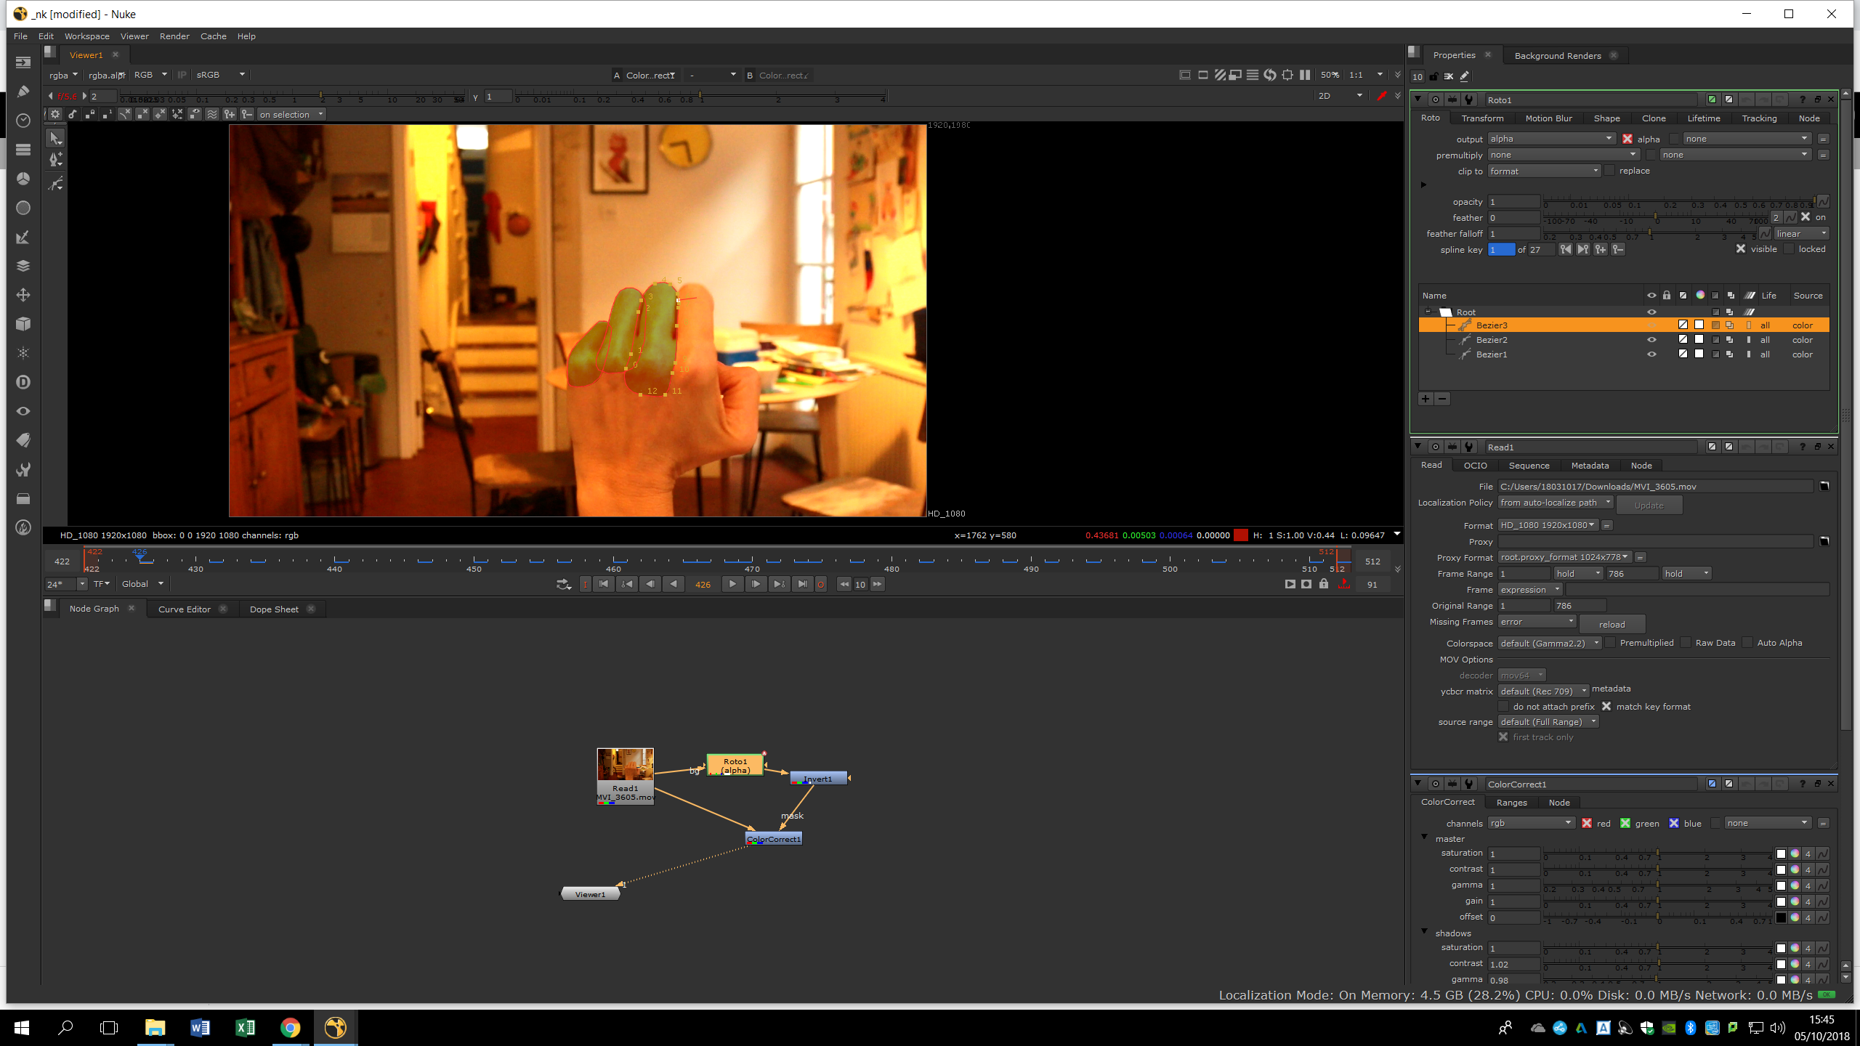The height and width of the screenshot is (1046, 1860).
Task: Click the Nuke icon in taskbar
Action: [x=335, y=1028]
